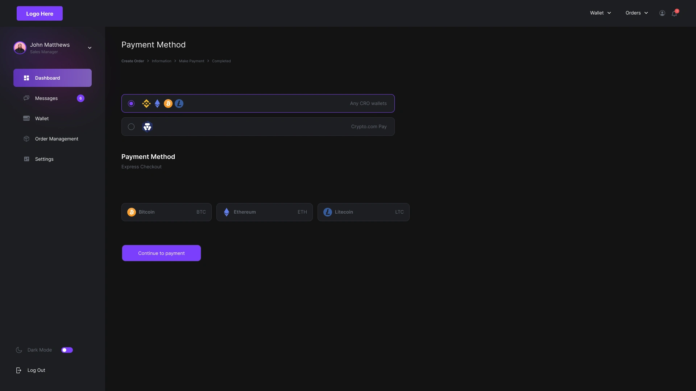This screenshot has height=391, width=696.
Task: Select the Crypto.com Pay radio button
Action: point(131,127)
